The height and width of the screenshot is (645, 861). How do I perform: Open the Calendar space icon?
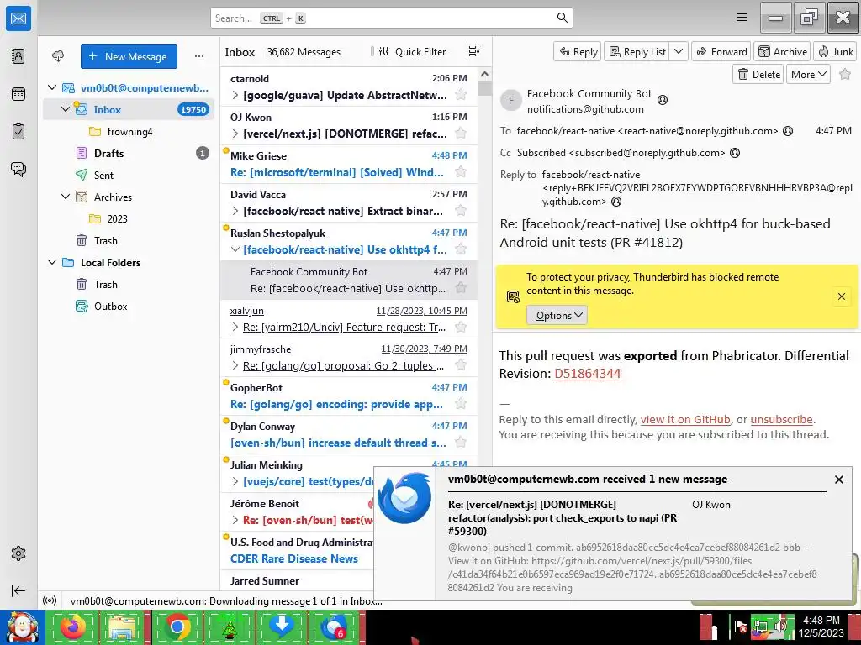click(18, 94)
